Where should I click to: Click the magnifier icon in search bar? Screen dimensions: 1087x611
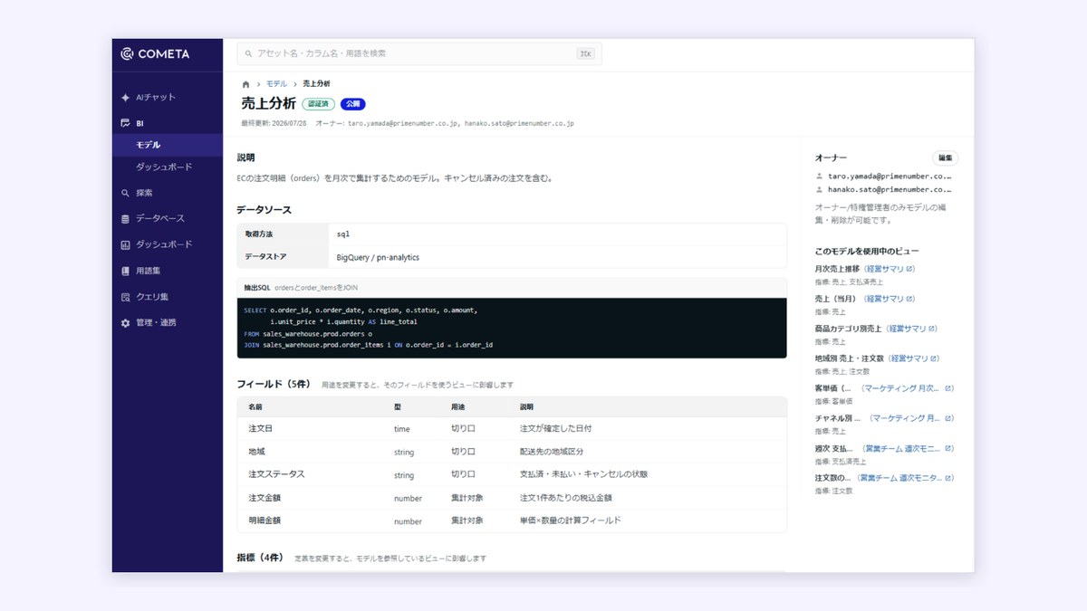(249, 53)
